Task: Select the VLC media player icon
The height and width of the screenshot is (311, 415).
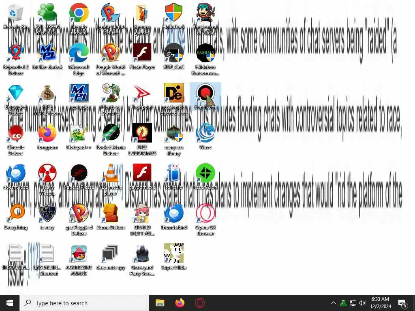Action: pyautogui.click(x=111, y=173)
